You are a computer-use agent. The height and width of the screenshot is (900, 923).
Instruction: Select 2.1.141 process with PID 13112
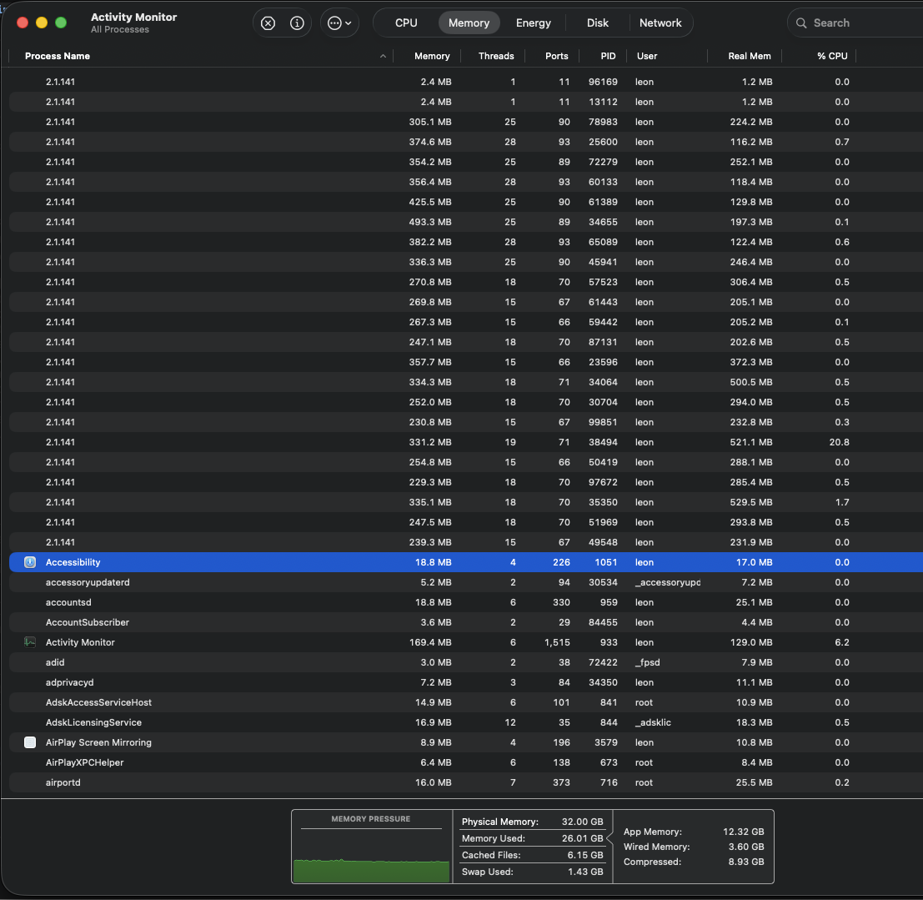pos(465,102)
